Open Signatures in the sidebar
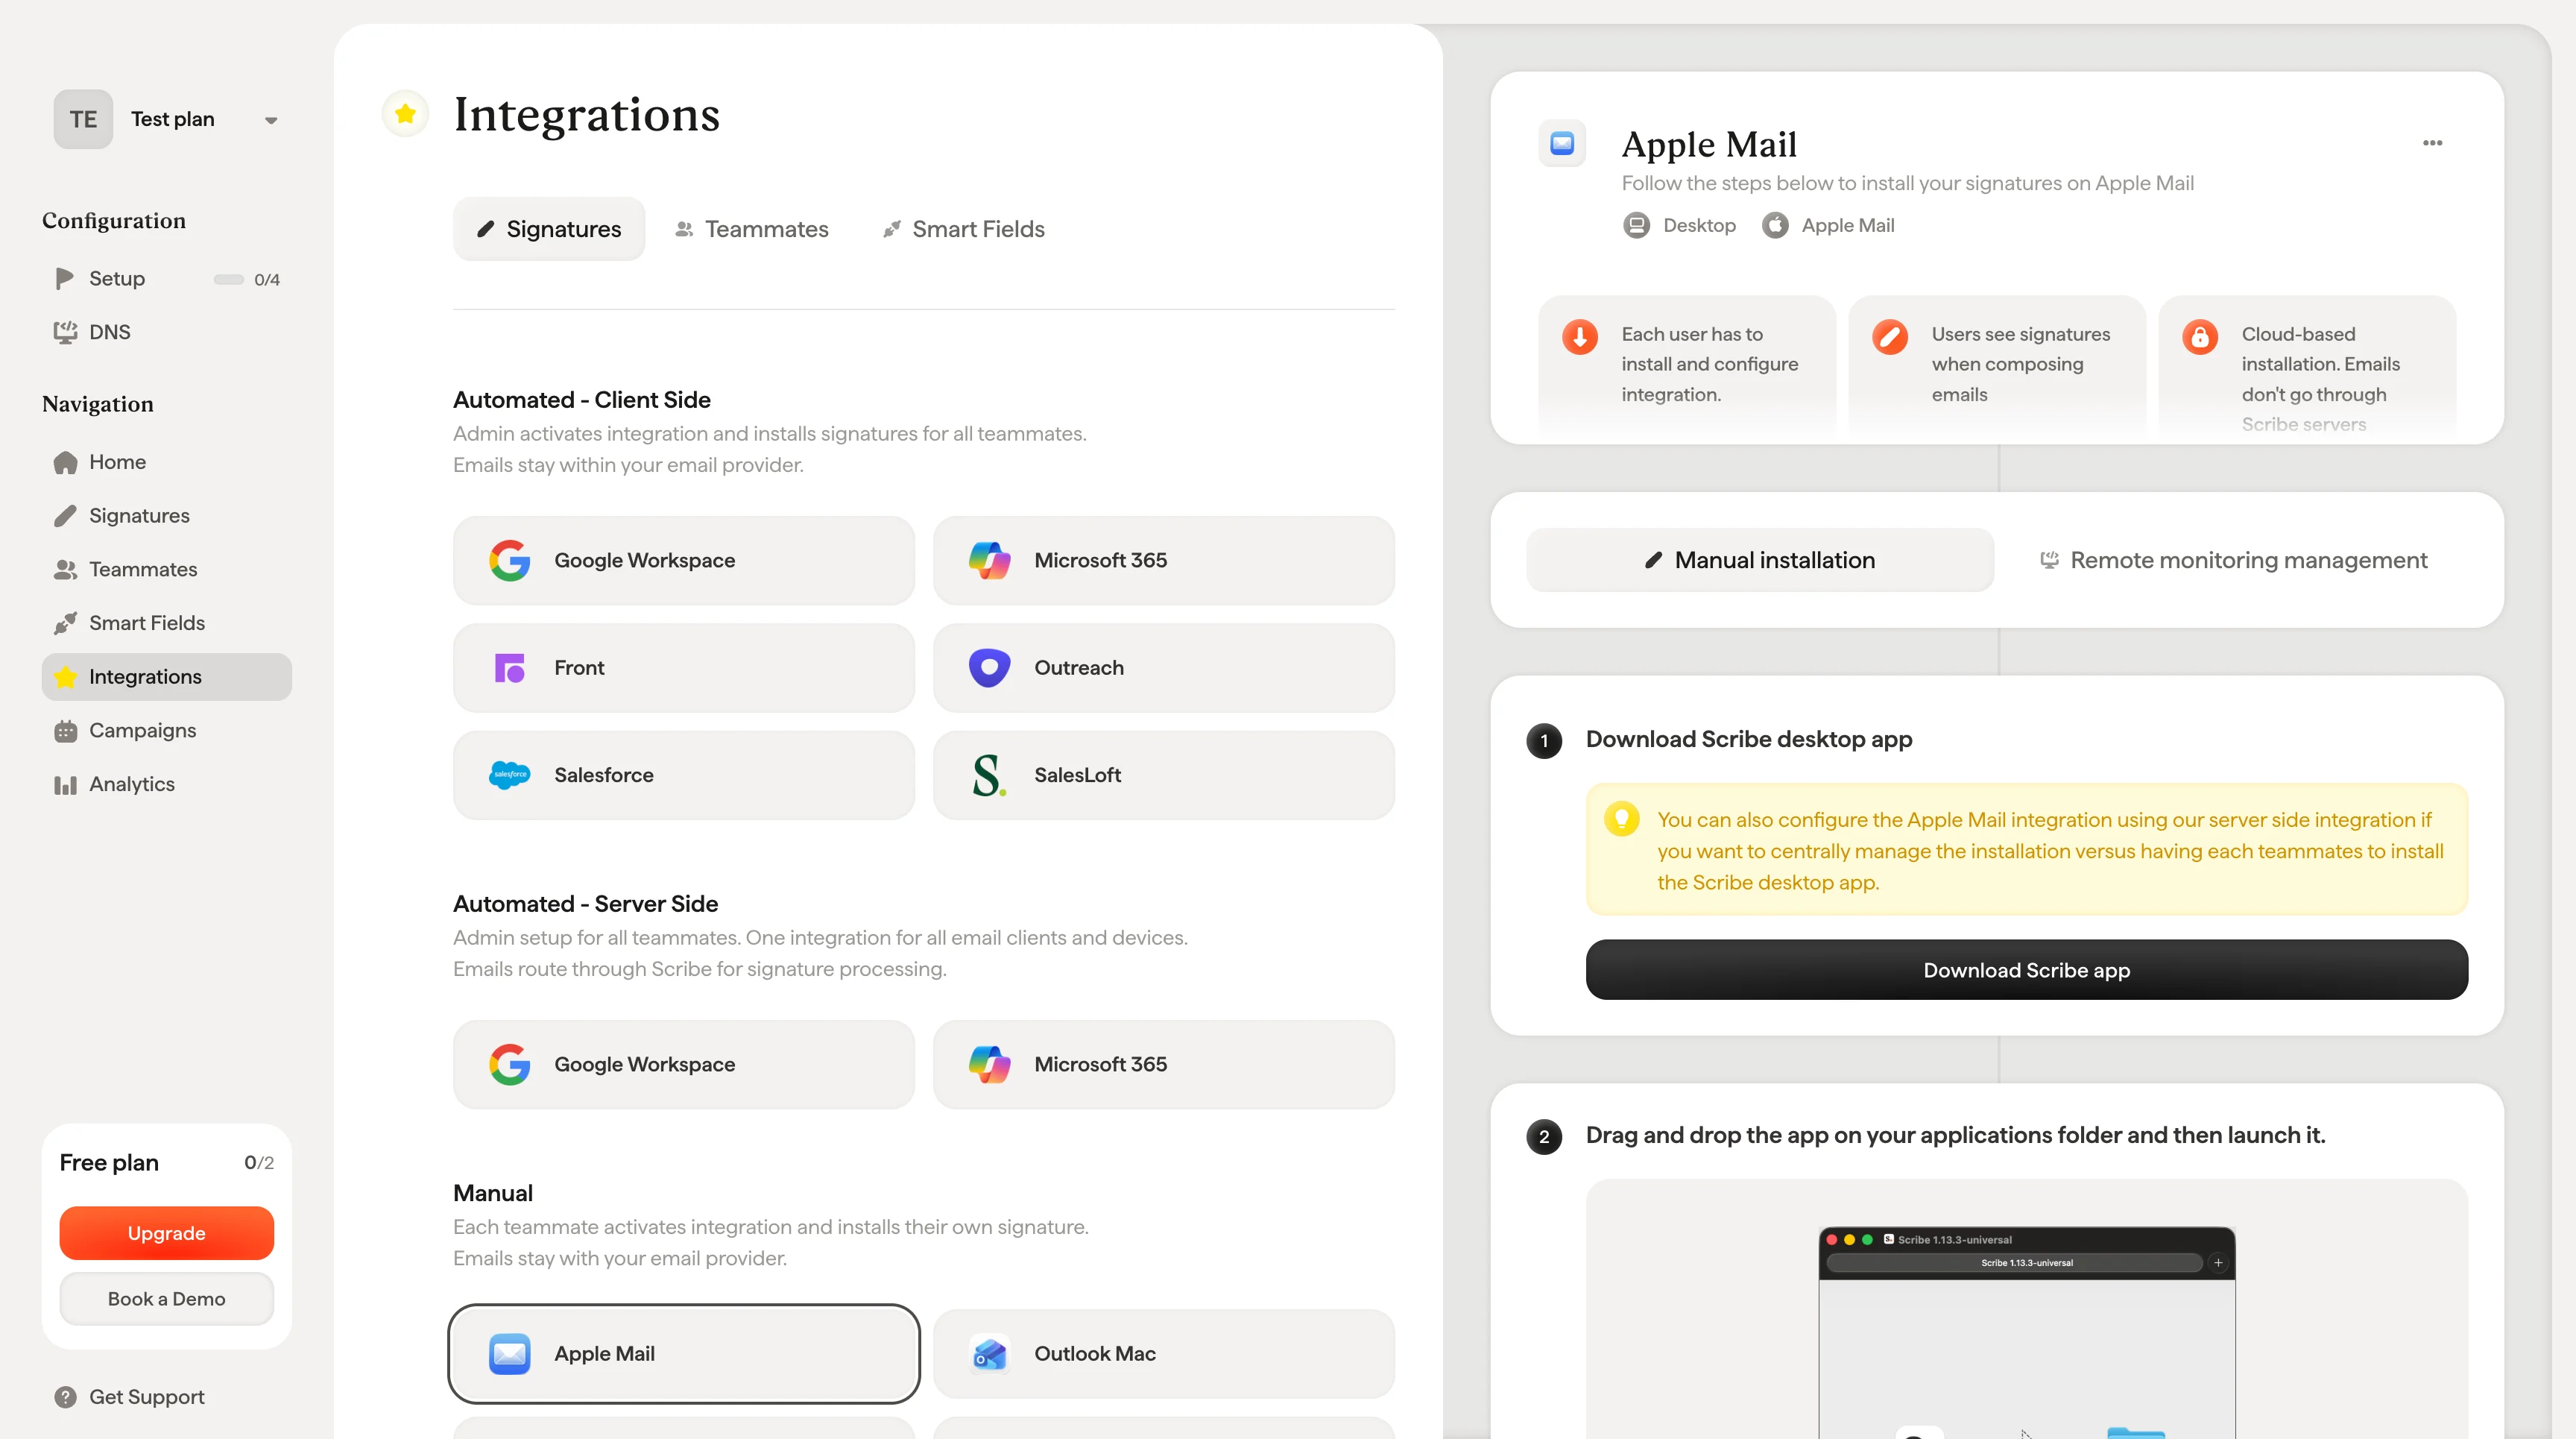The height and width of the screenshot is (1439, 2576). pos(166,516)
